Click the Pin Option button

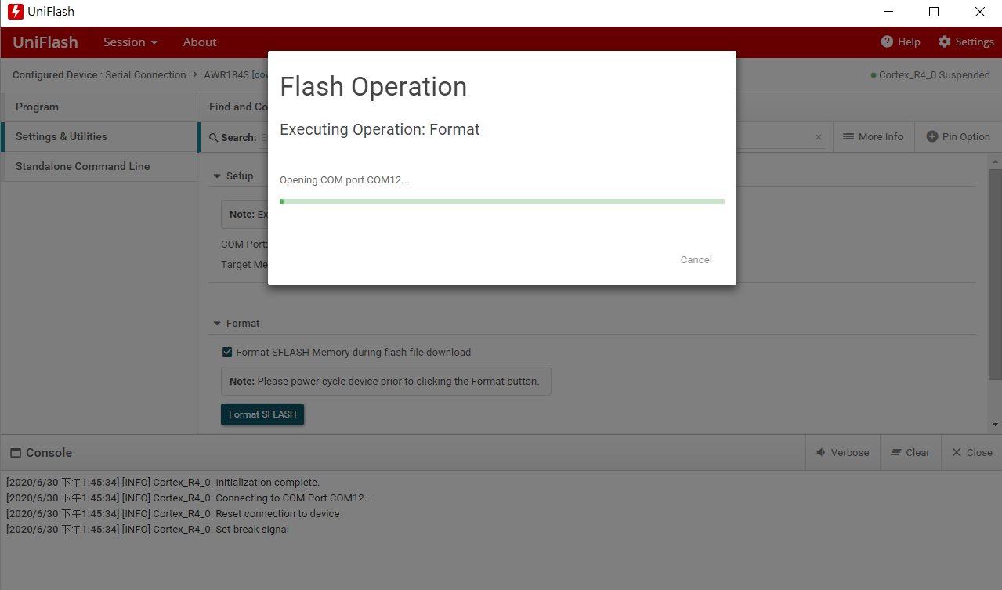tap(958, 136)
